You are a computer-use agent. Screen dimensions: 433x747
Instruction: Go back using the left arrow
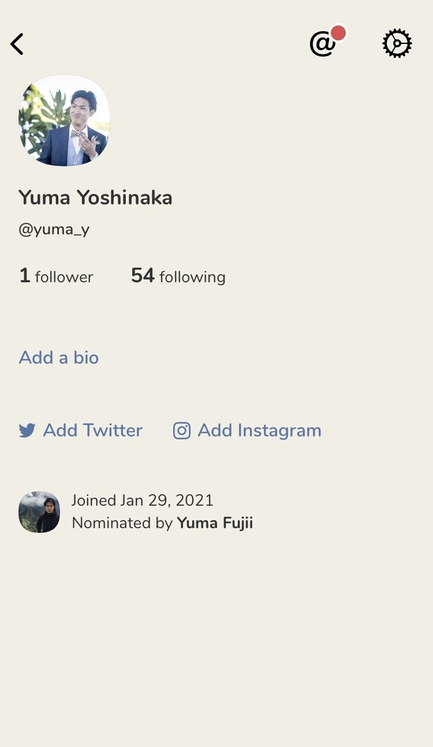[x=17, y=44]
